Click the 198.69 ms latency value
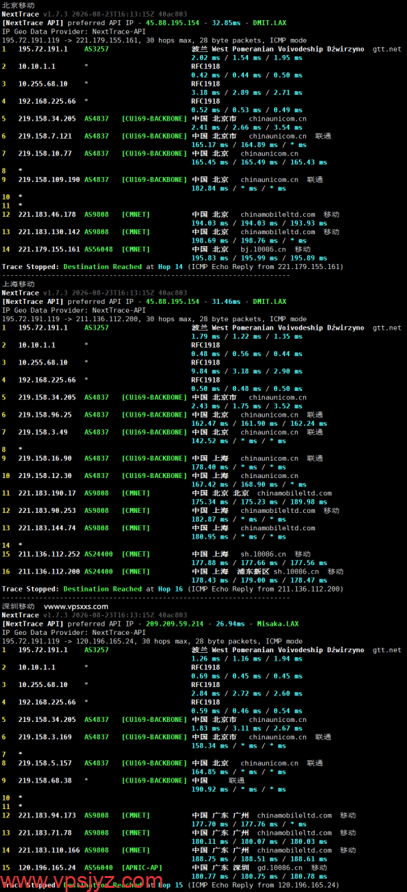Viewport: 407px width, 892px height. pyautogui.click(x=210, y=240)
